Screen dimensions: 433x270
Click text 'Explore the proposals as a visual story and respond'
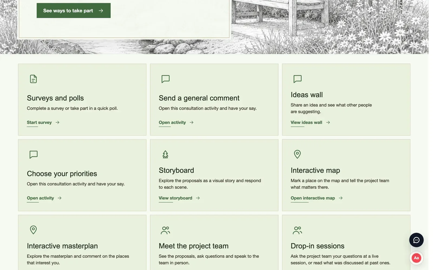210,181
